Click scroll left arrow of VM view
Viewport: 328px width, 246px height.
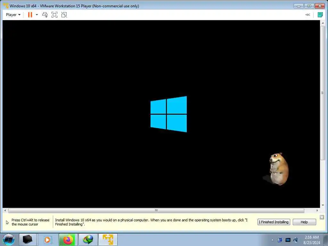pos(5,210)
